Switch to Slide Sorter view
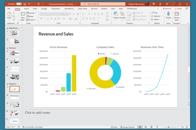Image resolution: width=196 pixels, height=130 pixels. pos(146,127)
